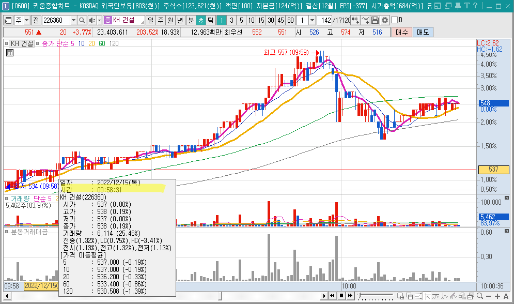Open help question mark icon

[x=475, y=6]
